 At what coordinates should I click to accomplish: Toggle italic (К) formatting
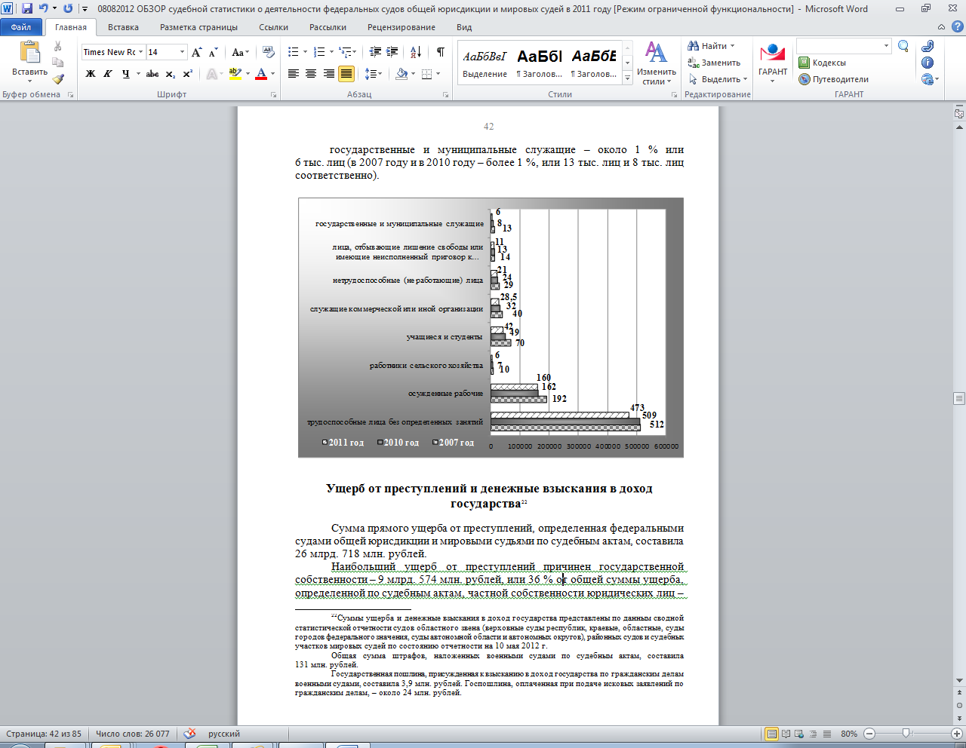pos(108,74)
